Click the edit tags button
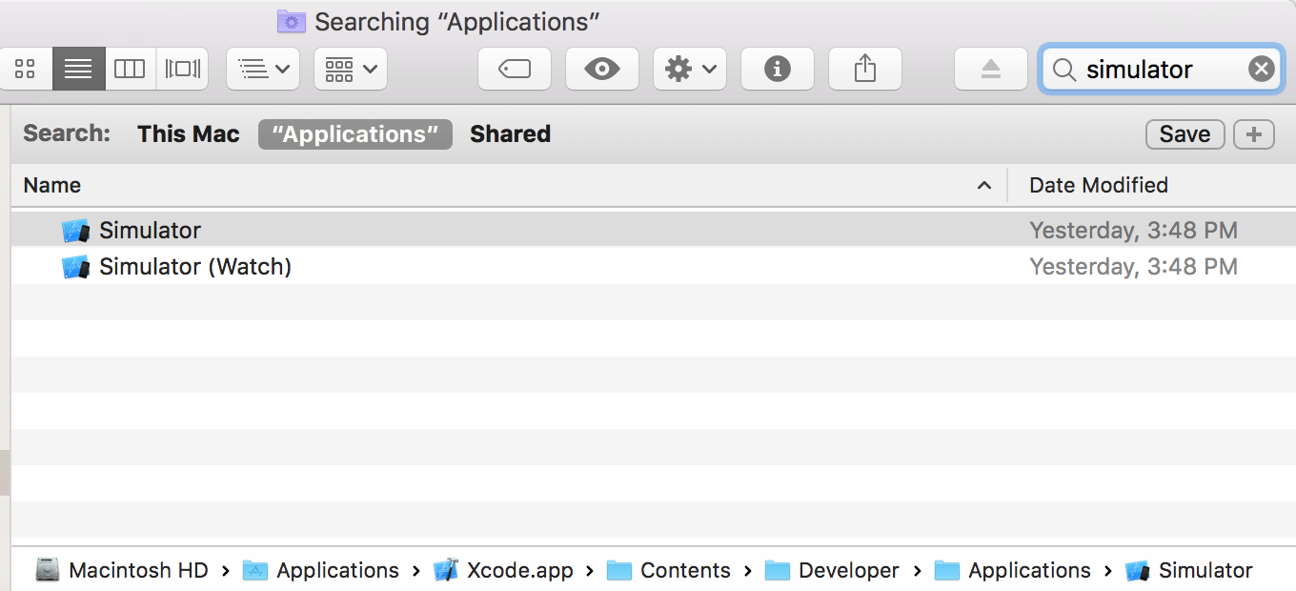The height and width of the screenshot is (591, 1296). [x=515, y=69]
